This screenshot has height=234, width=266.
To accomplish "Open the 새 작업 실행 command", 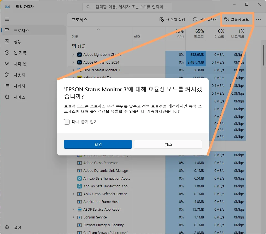I will tap(172, 19).
